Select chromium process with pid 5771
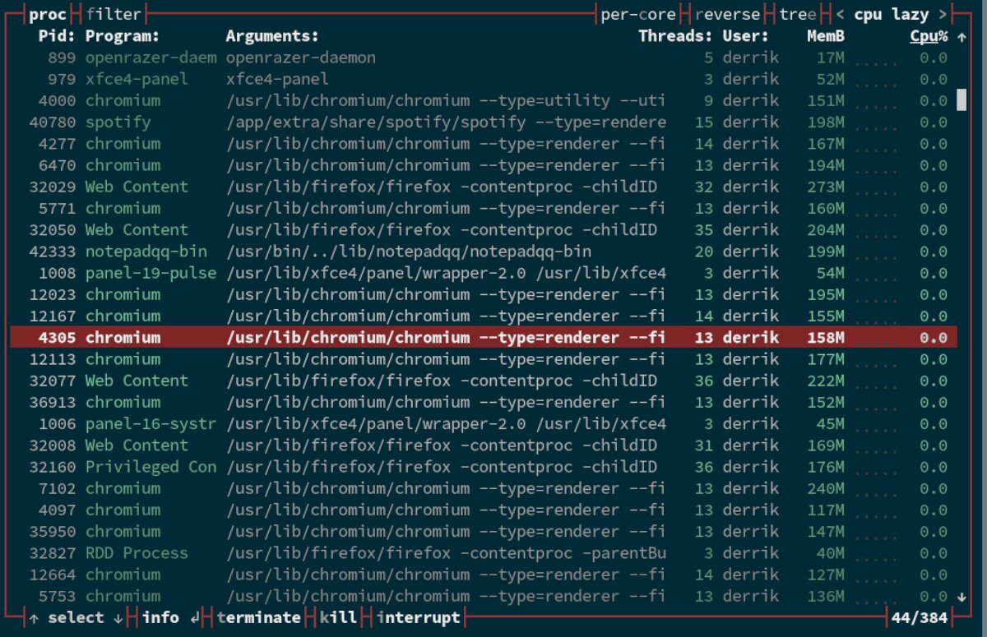Viewport: 987px width, 637px height. pos(483,208)
